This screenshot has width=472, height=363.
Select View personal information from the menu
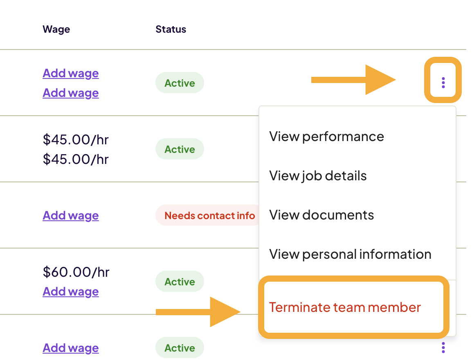[350, 254]
